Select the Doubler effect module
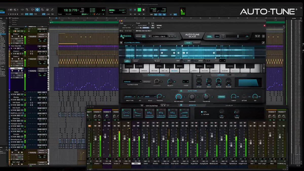Viewport: 304px width, 171px height. (x=126, y=113)
